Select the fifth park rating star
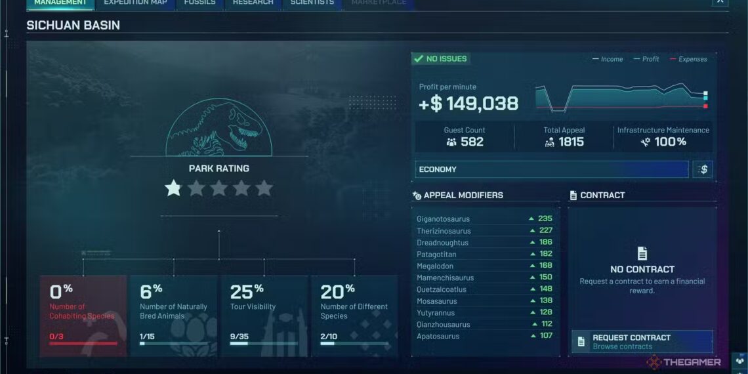748x374 pixels. [x=264, y=189]
